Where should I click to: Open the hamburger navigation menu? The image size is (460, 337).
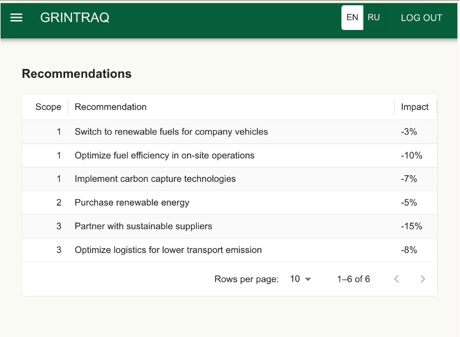point(17,18)
